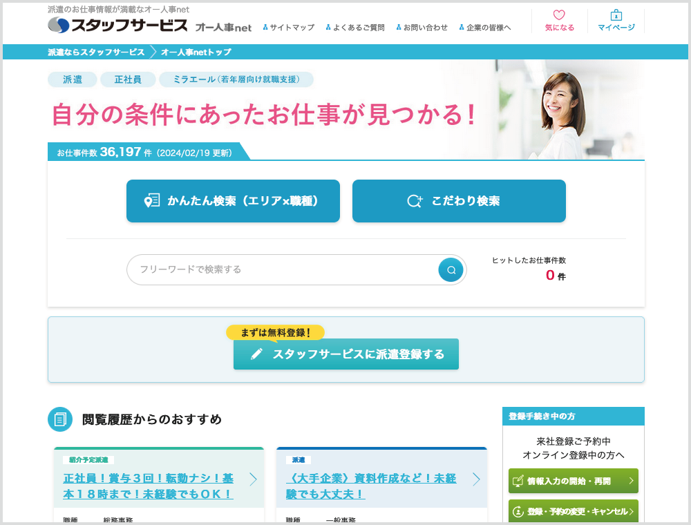
Task: Click 登録・予約の変更・キャンセル green button
Action: point(574,511)
